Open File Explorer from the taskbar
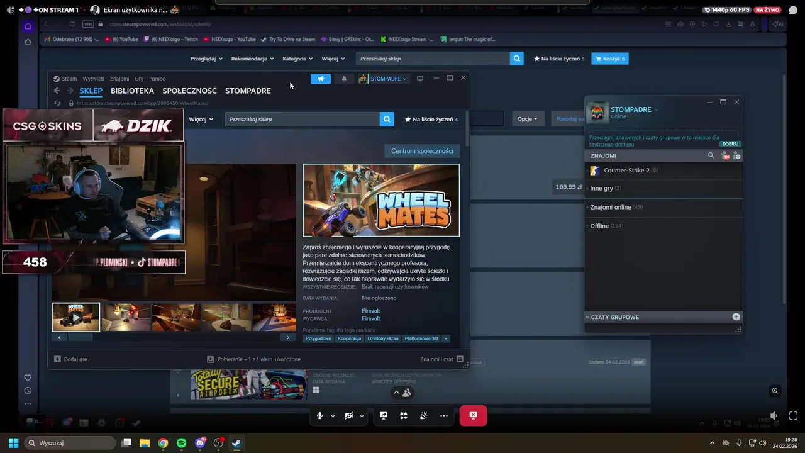Viewport: 805px width, 453px height. (x=145, y=443)
